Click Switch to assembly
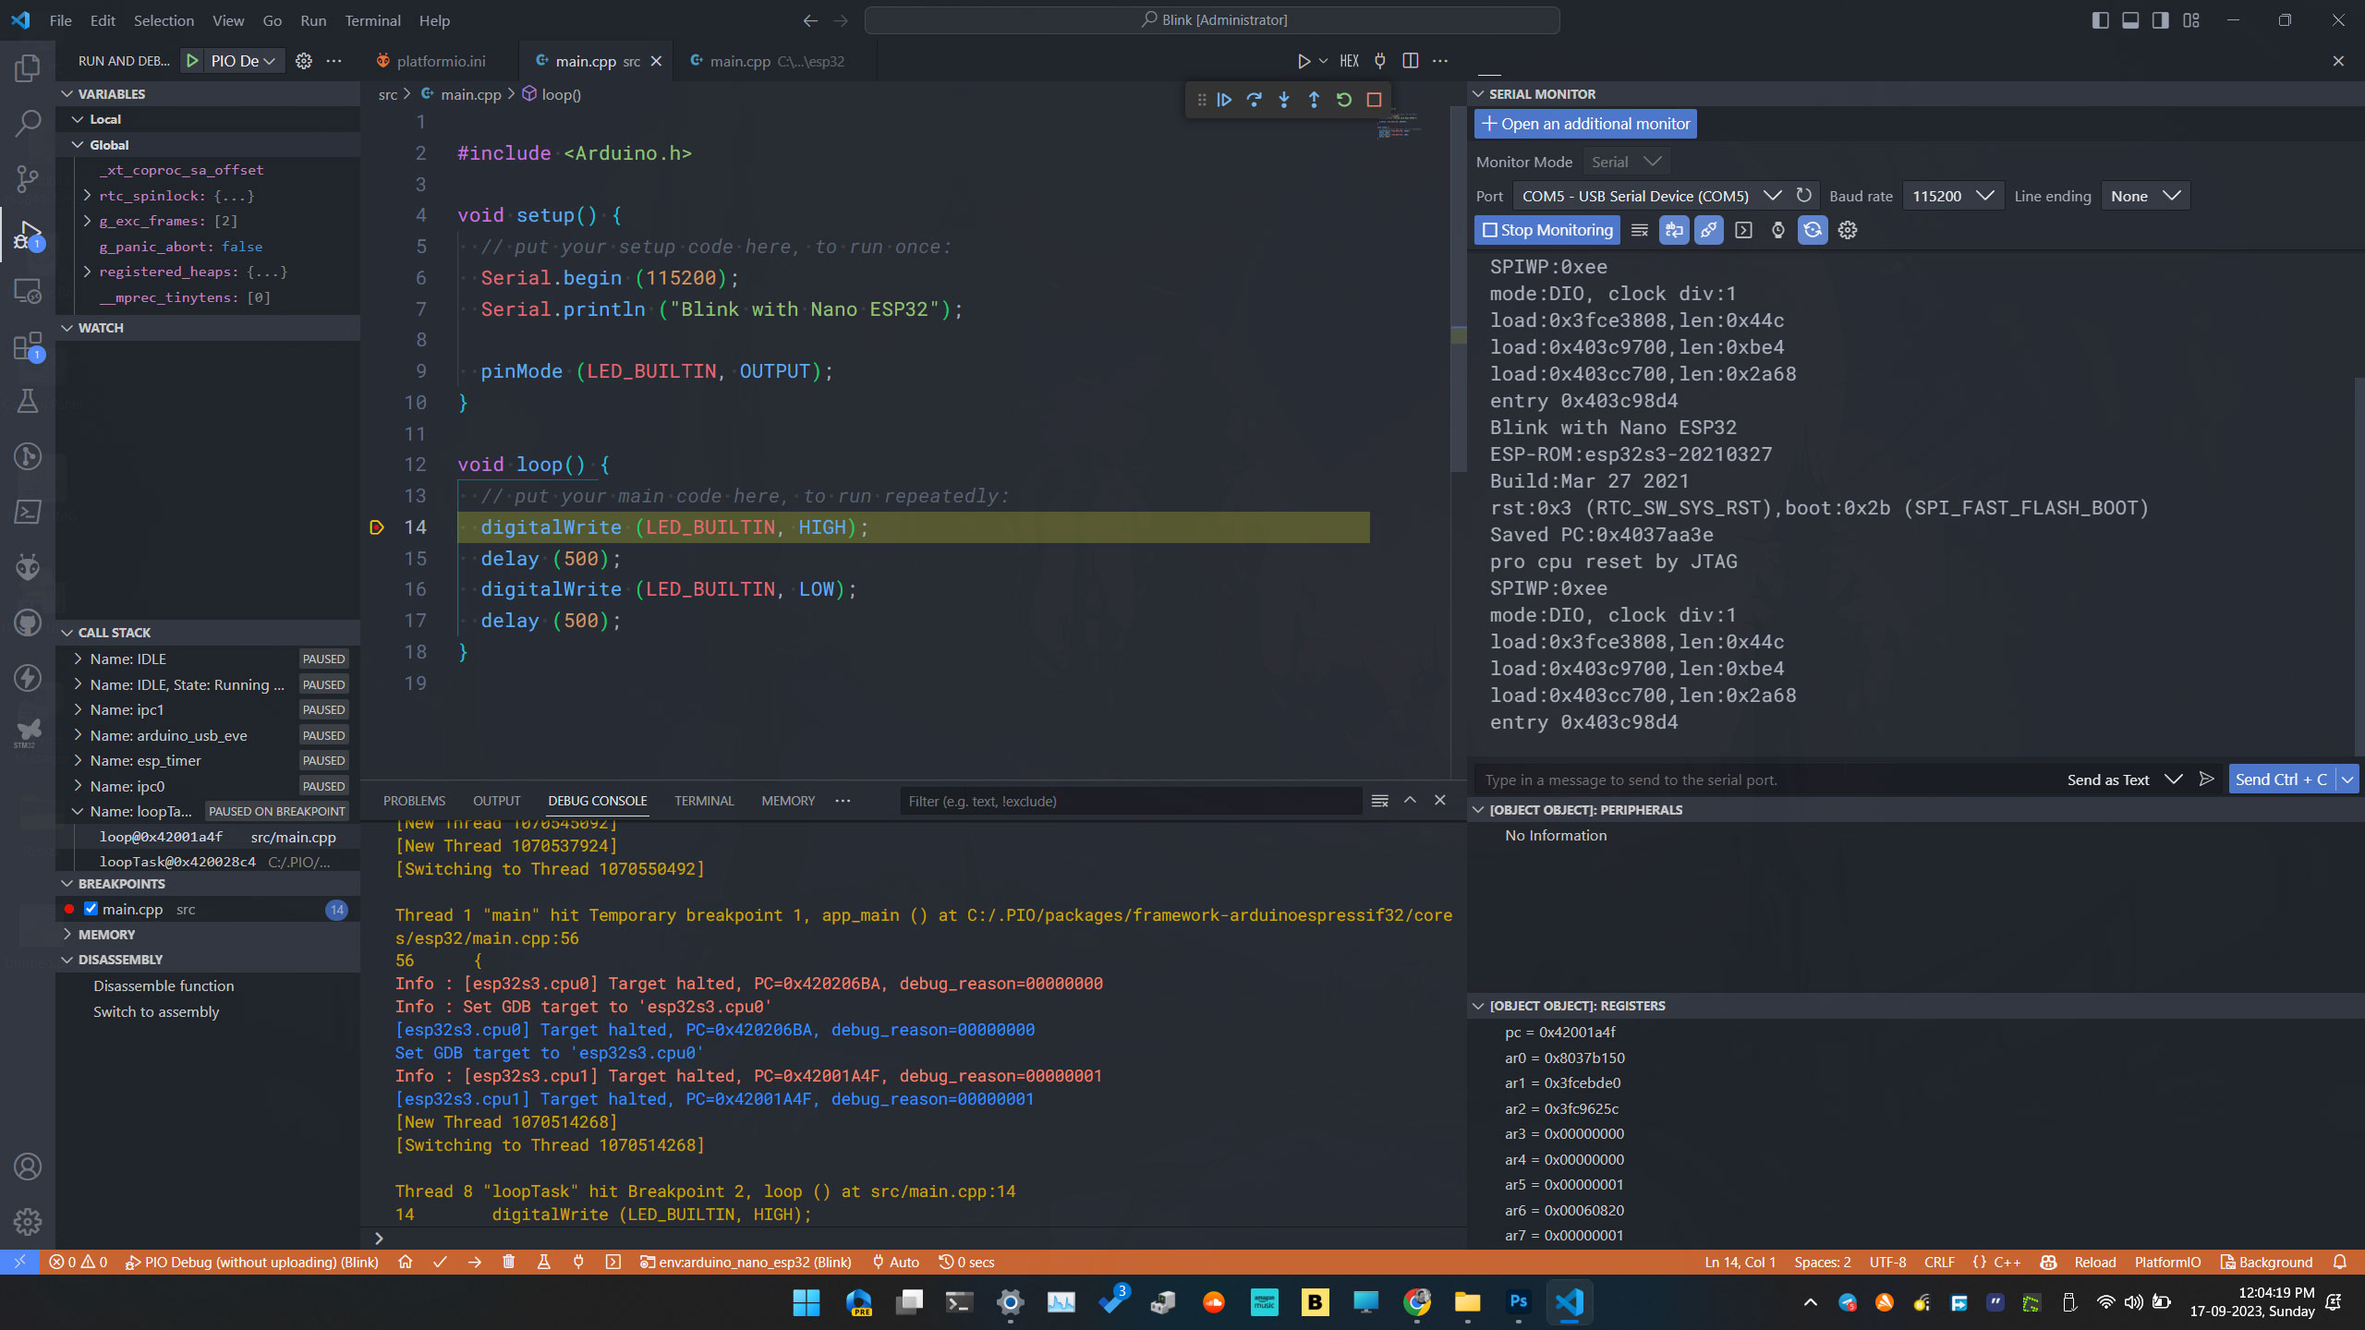2365x1330 pixels. (x=156, y=1011)
